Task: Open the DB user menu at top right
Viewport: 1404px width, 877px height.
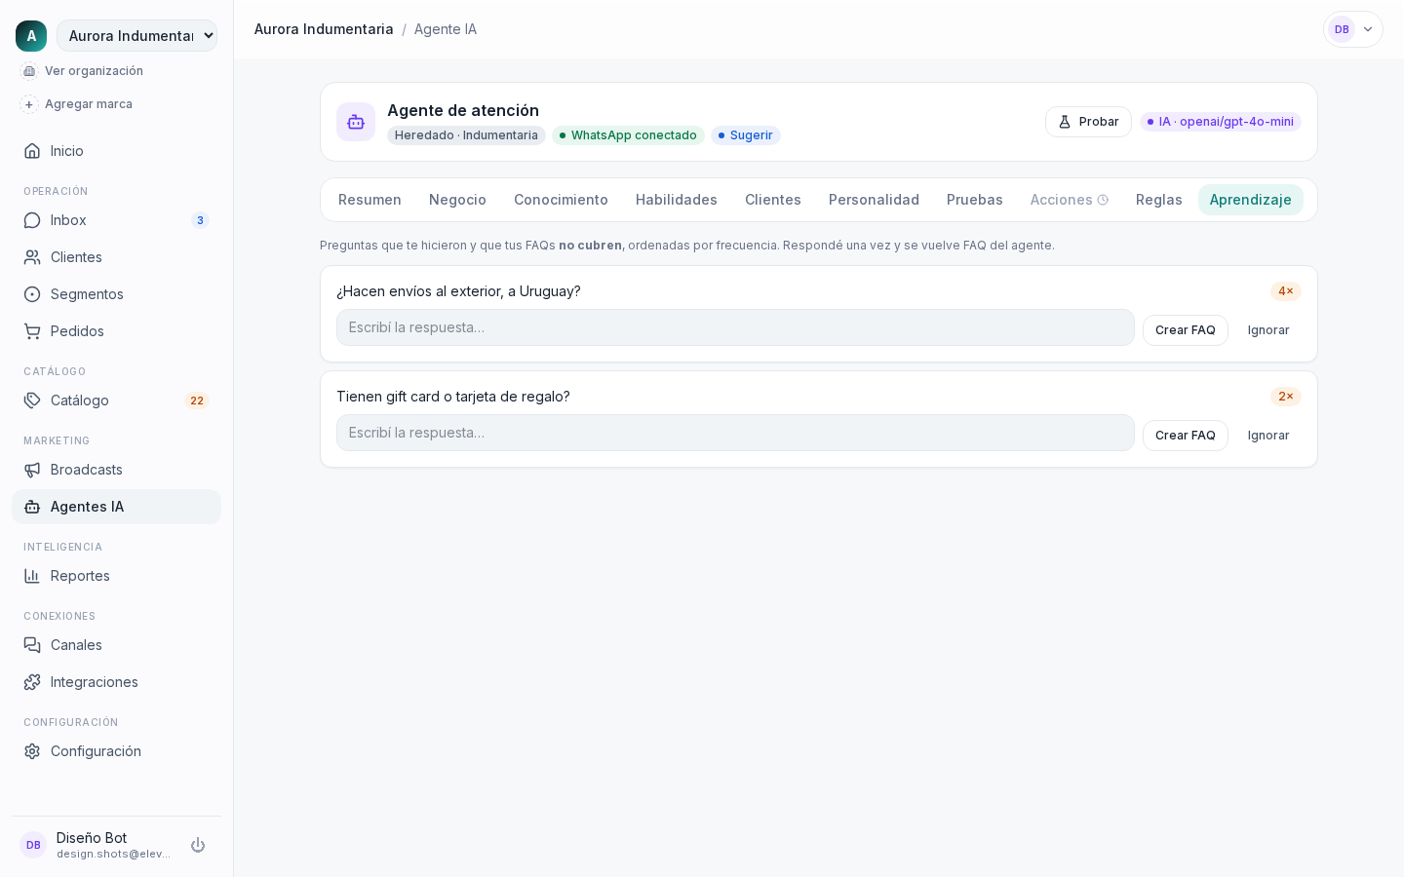Action: click(1353, 29)
